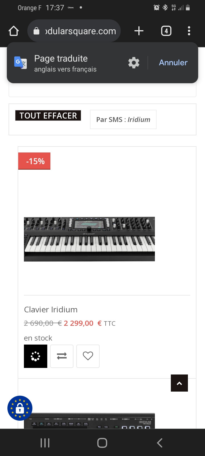Tap the black add-to-cart loading button

click(36, 356)
